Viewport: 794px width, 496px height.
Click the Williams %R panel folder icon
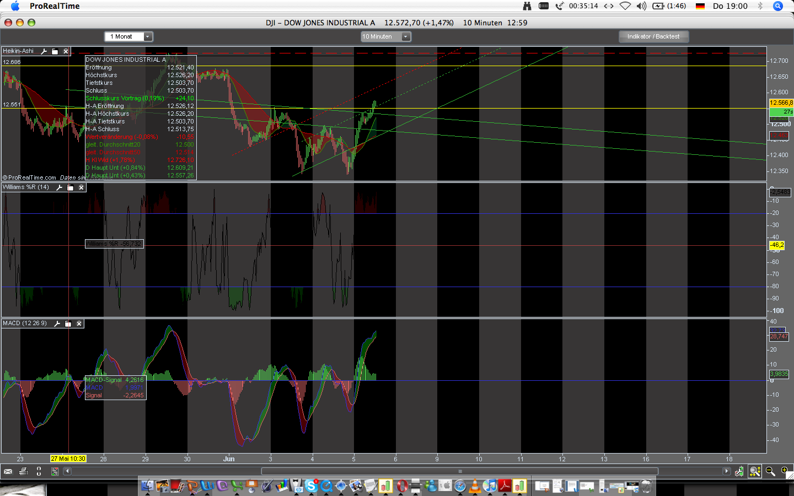coord(71,187)
